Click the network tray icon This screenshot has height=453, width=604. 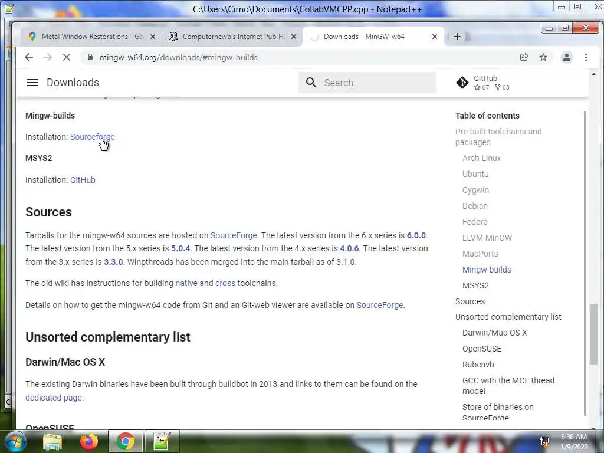[x=544, y=442]
